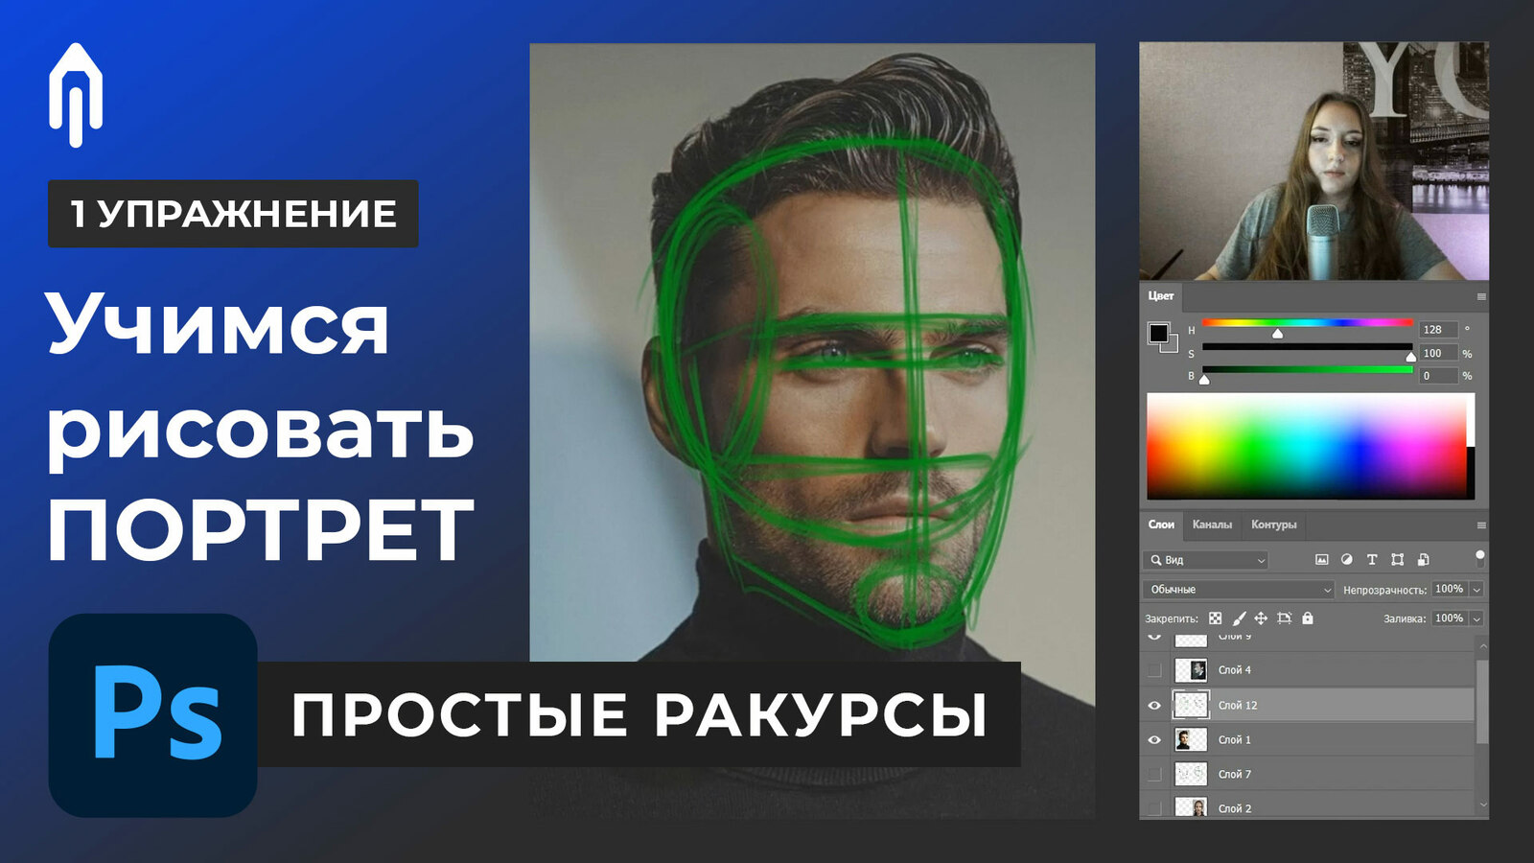Image resolution: width=1534 pixels, height=863 pixels.
Task: Switch to the Каналы tab
Action: coord(1212,525)
